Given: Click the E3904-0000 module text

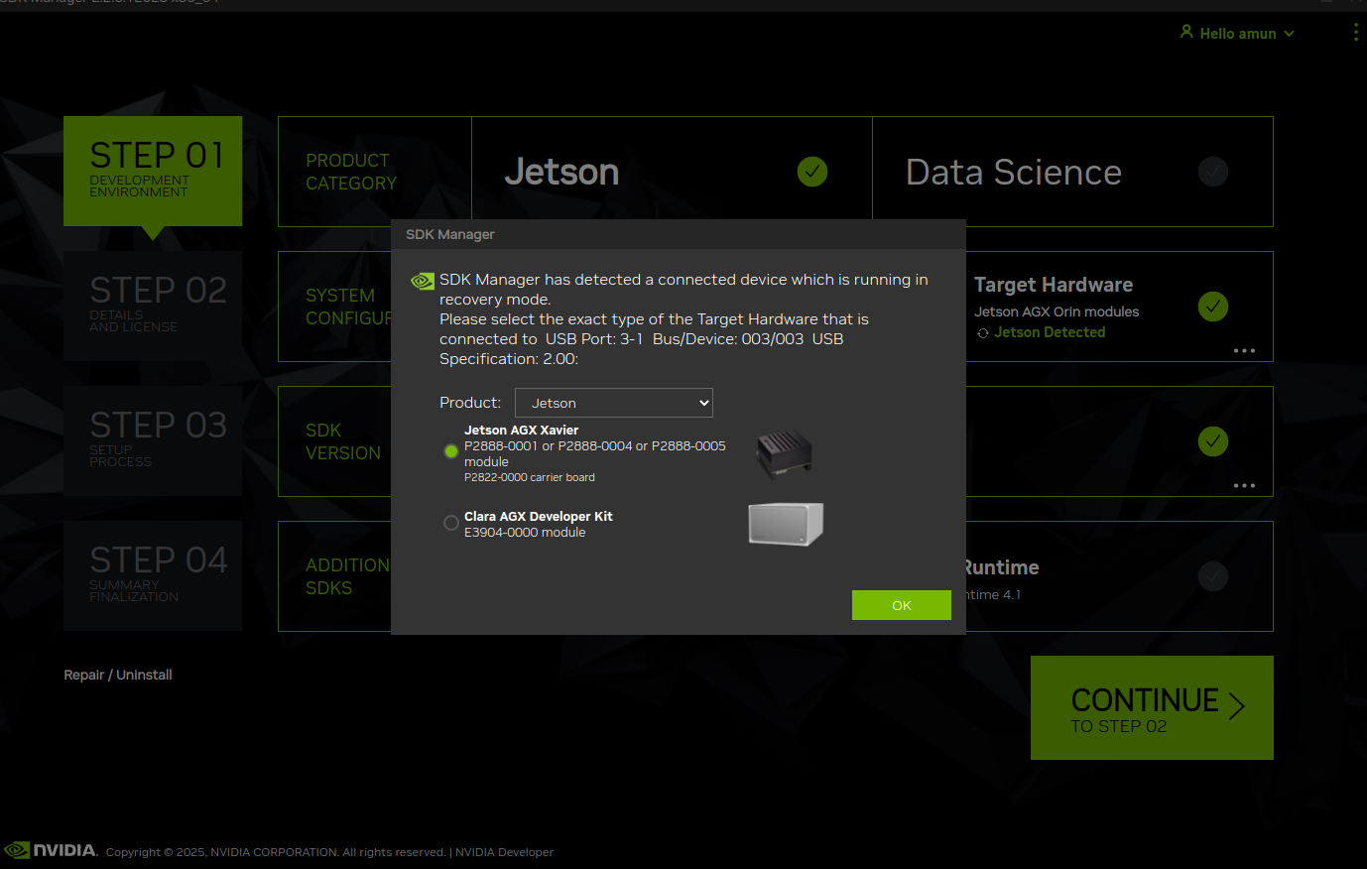Looking at the screenshot, I should point(525,533).
